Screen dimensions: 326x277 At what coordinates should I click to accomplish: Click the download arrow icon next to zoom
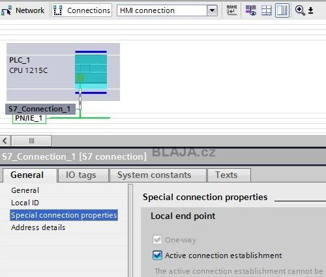tap(311, 10)
